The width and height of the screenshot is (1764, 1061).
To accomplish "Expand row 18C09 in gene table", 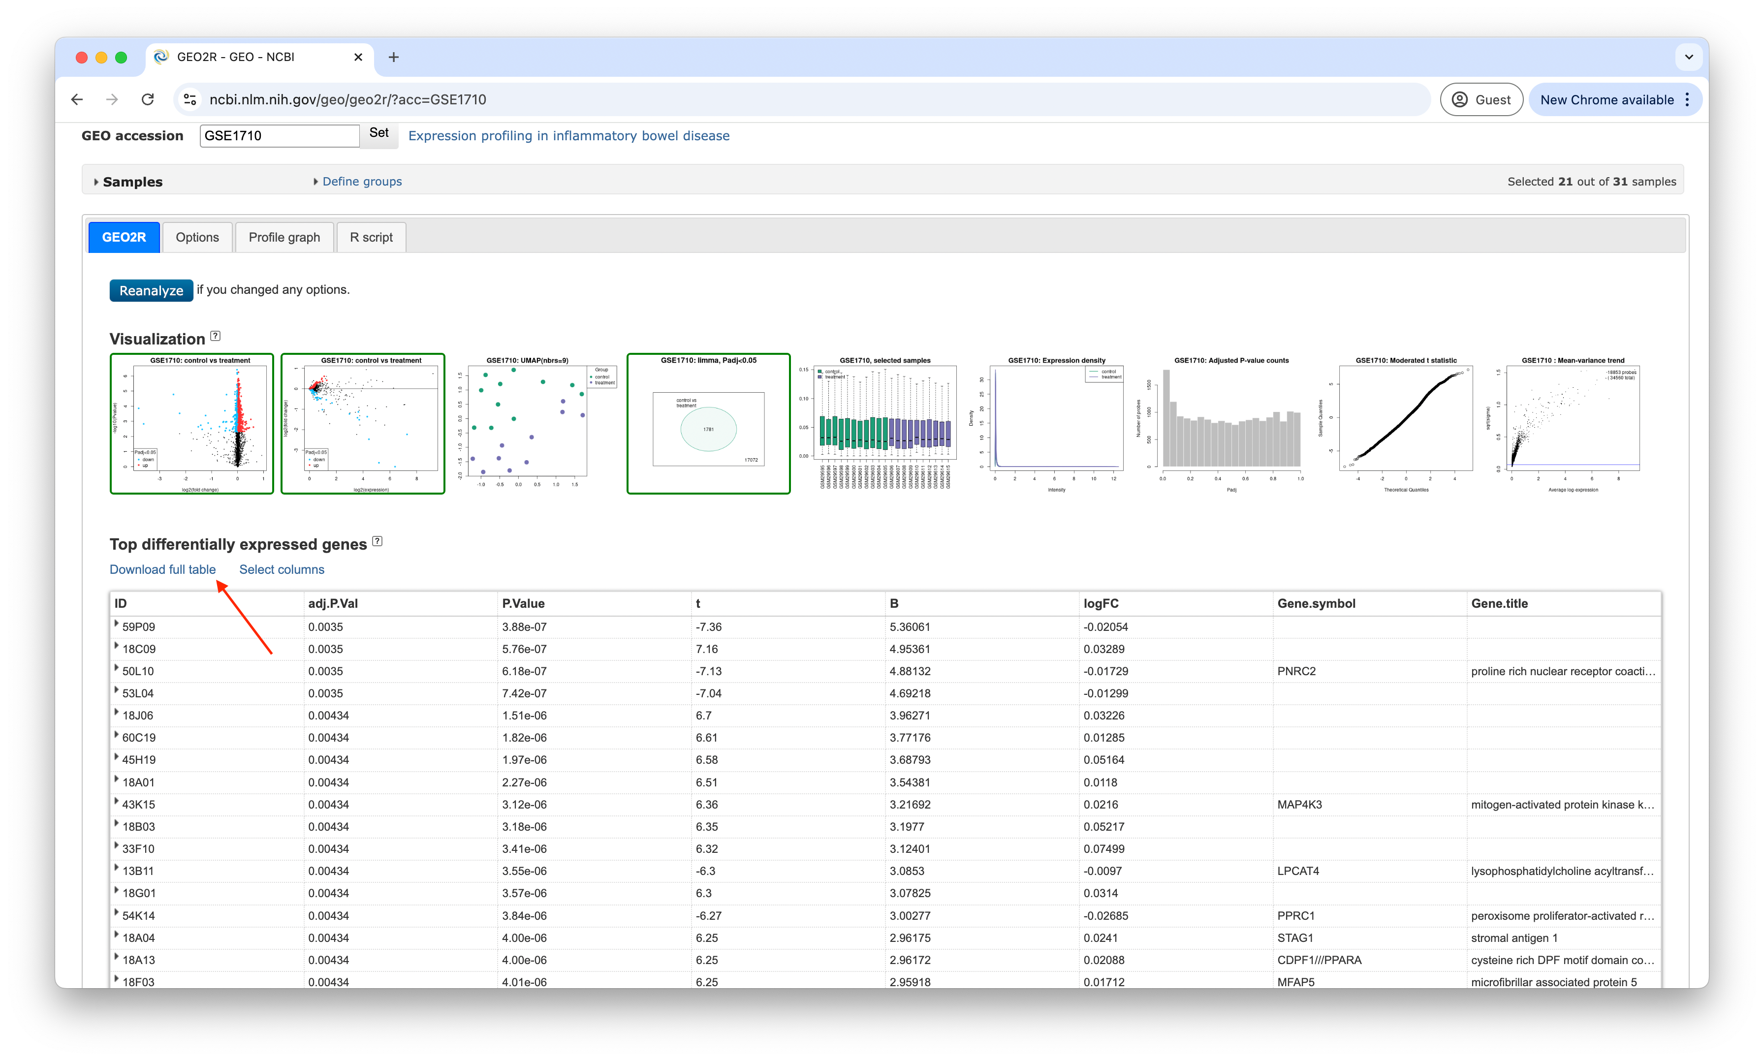I will [117, 646].
